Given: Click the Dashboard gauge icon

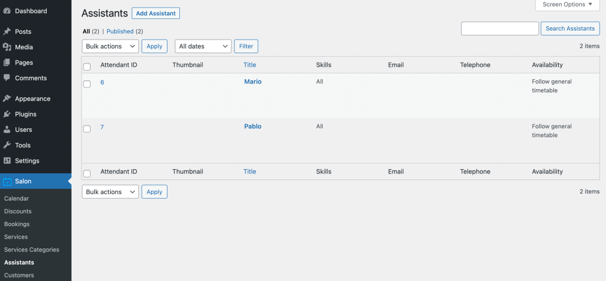Looking at the screenshot, I should [x=7, y=11].
